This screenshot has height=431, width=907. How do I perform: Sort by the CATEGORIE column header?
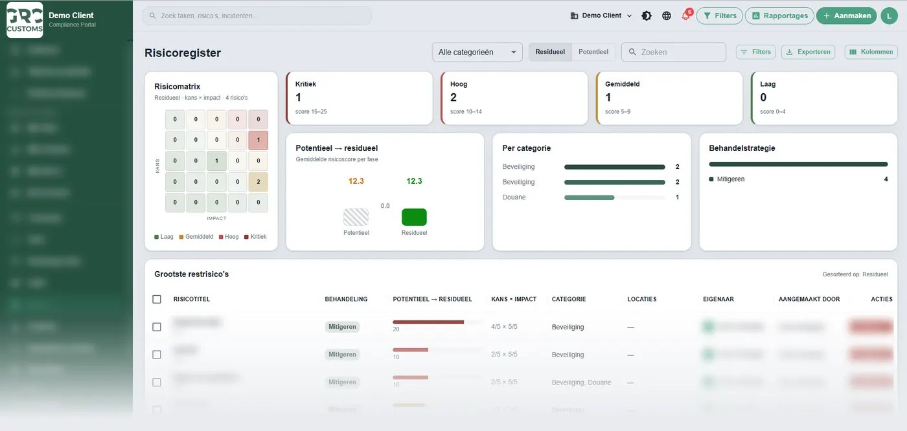click(569, 299)
